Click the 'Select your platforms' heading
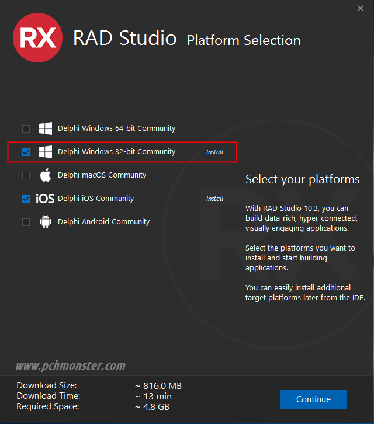This screenshot has height=424, width=374. click(x=303, y=179)
